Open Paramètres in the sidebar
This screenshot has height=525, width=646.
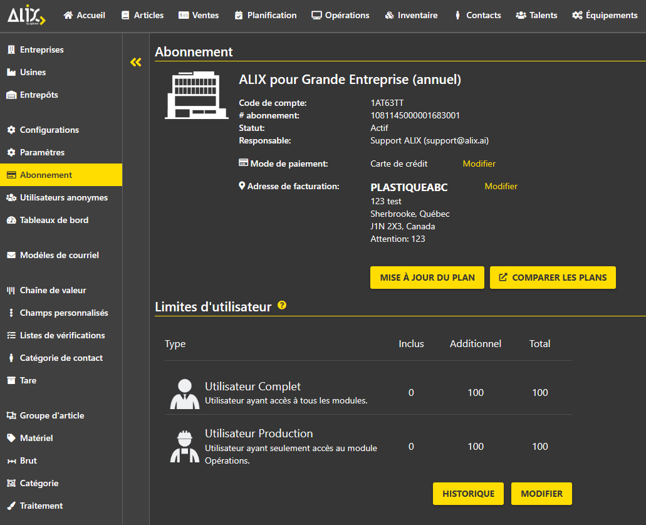pyautogui.click(x=61, y=152)
